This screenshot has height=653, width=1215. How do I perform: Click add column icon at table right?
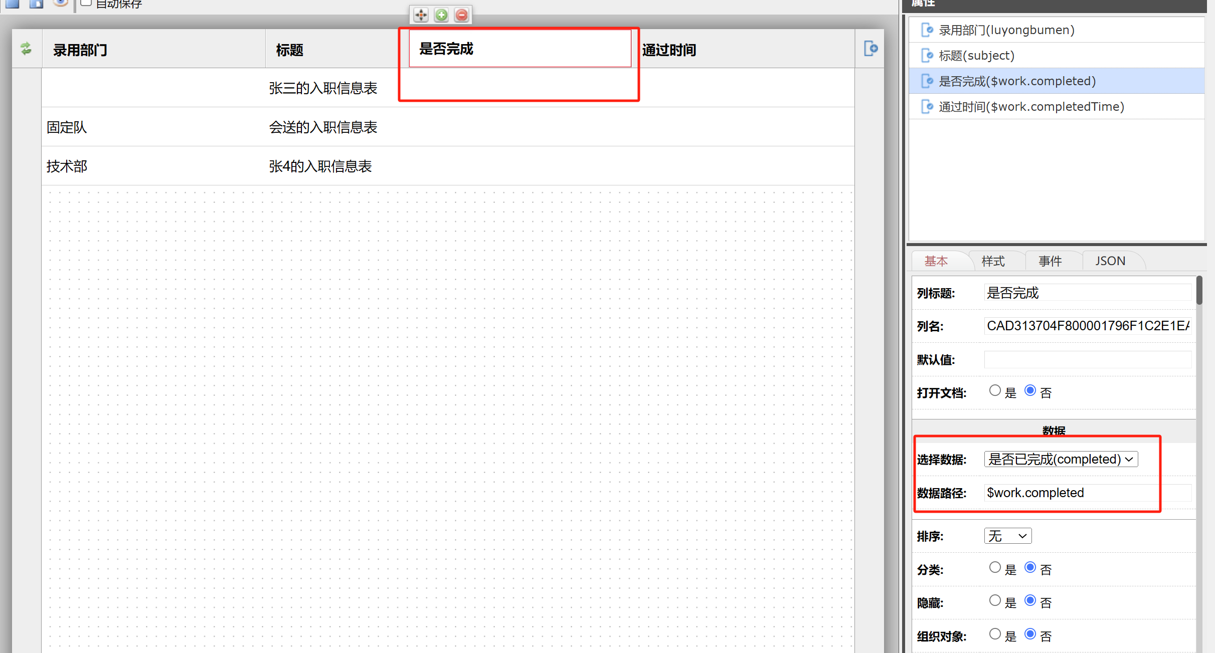[x=871, y=49]
